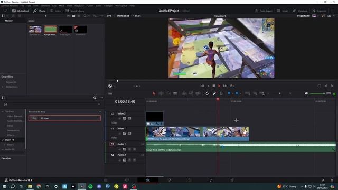Click the viewer scrubber bar playhead
This screenshot has width=338, height=190.
point(117,81)
